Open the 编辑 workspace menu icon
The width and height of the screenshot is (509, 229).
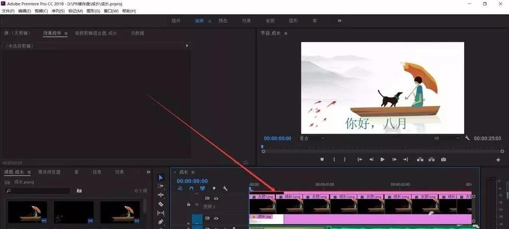[209, 21]
